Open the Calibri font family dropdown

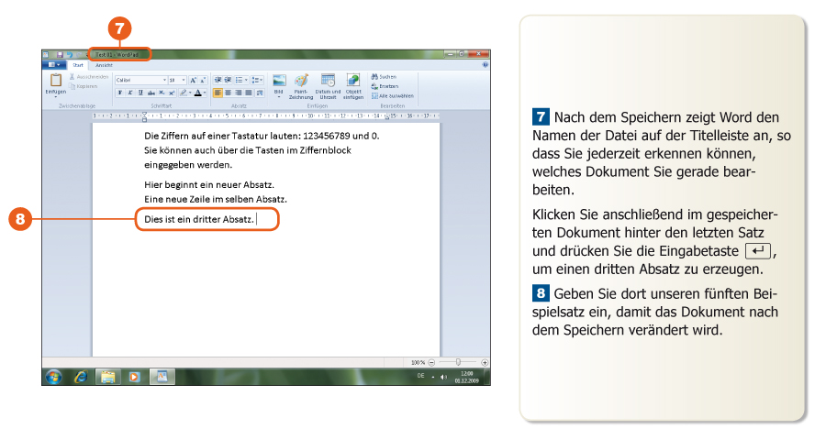pos(138,80)
